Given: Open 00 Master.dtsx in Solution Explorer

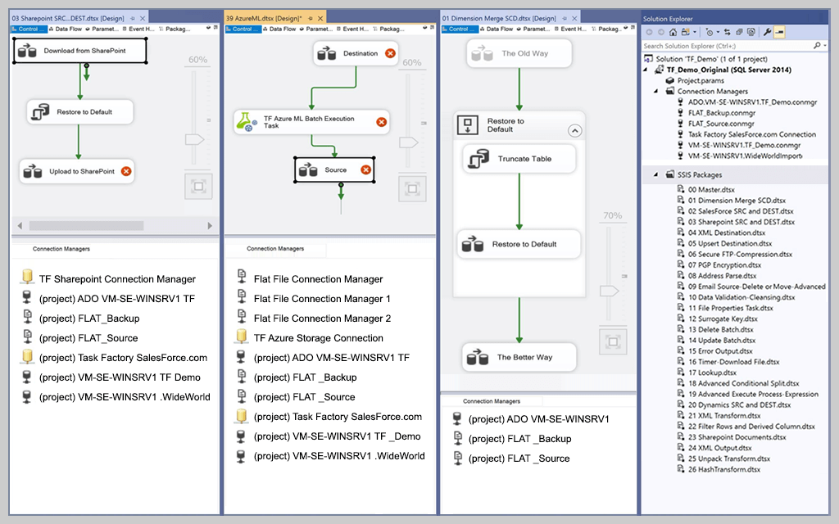Looking at the screenshot, I should (711, 190).
